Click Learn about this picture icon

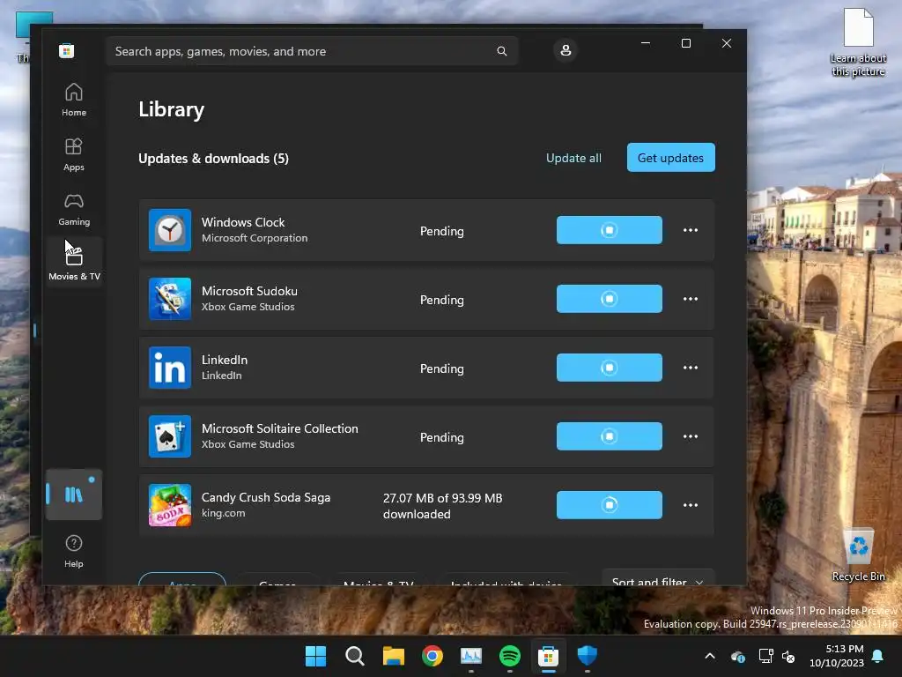click(x=858, y=43)
